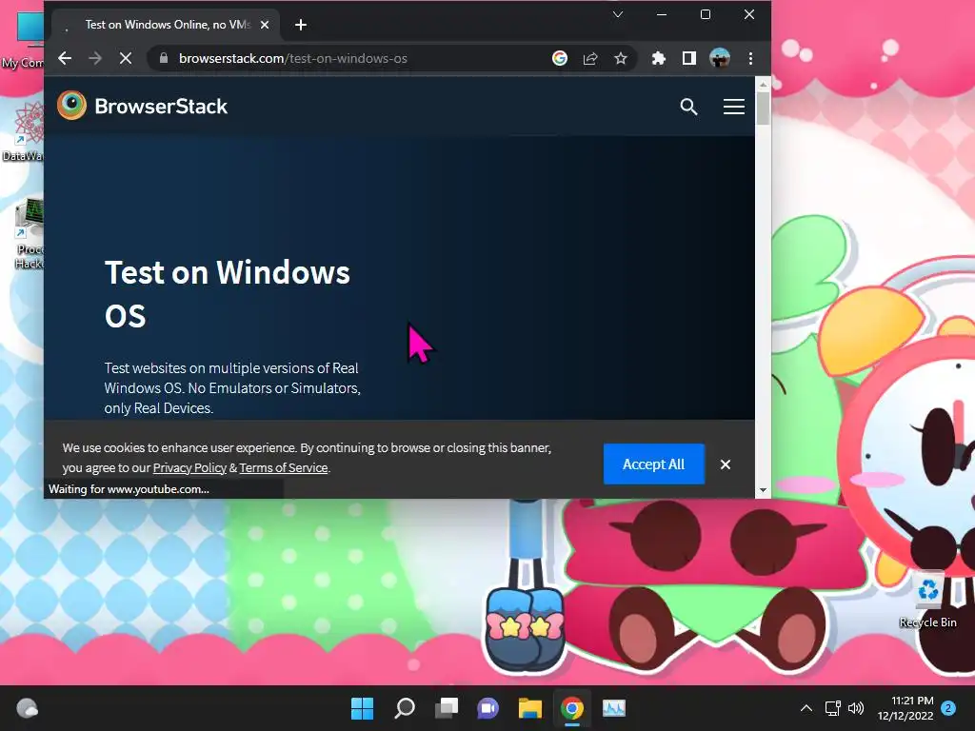Open the Windows Start menu

362,708
